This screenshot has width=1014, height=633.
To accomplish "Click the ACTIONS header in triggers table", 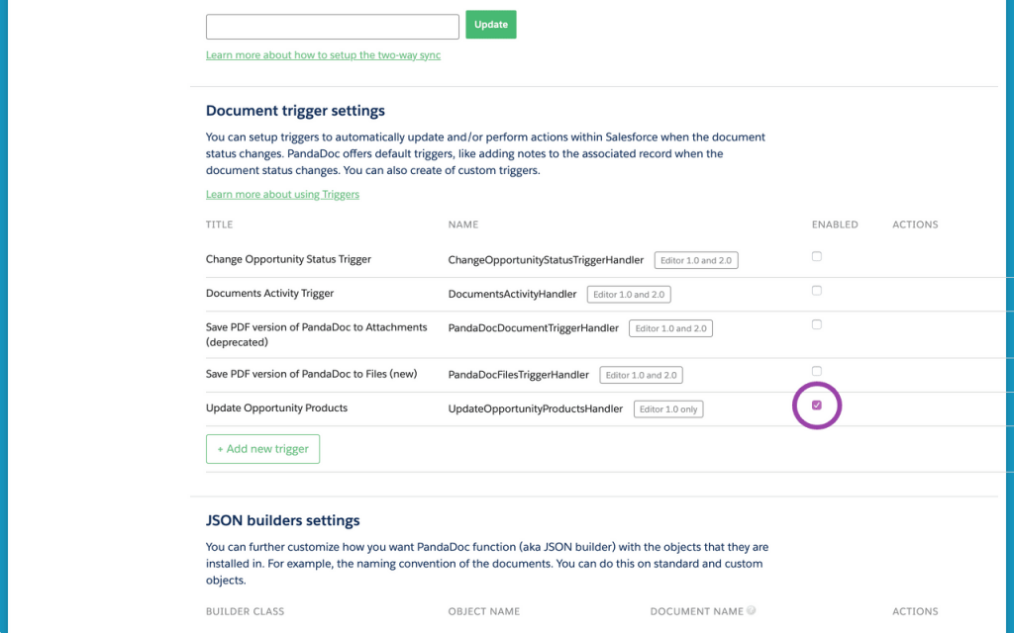I will point(915,225).
